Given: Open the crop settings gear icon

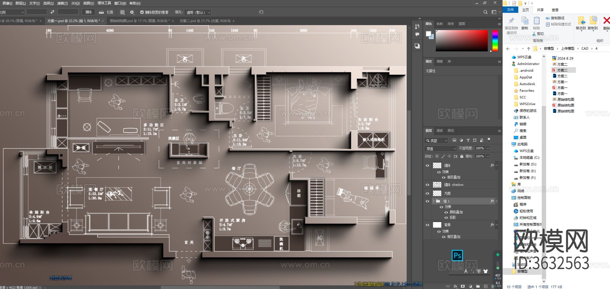Looking at the screenshot, I should pos(132,12).
